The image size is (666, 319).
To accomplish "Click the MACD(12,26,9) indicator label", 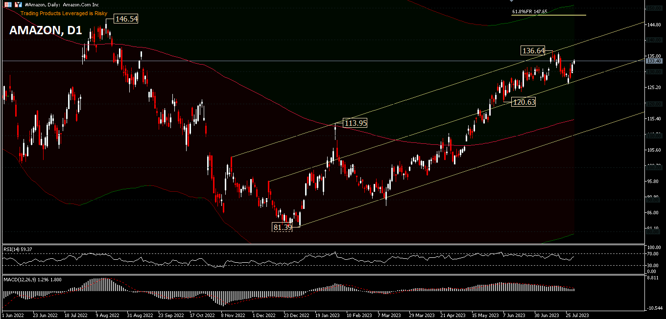I will click(x=32, y=279).
